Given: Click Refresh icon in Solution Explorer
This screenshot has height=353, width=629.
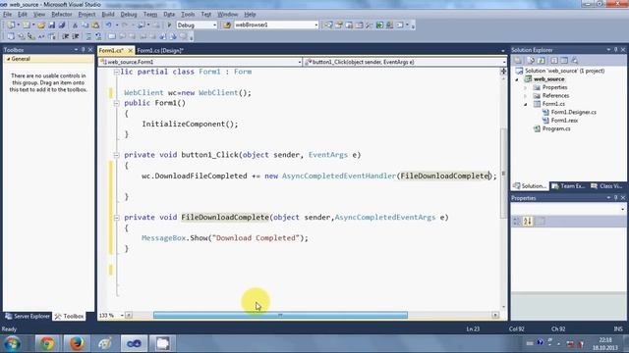Looking at the screenshot, I should point(542,61).
